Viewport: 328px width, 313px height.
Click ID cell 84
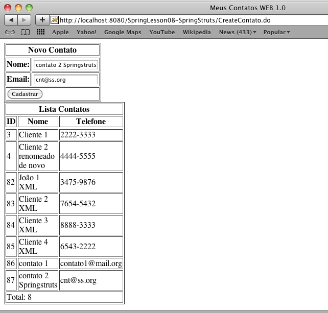(x=11, y=225)
